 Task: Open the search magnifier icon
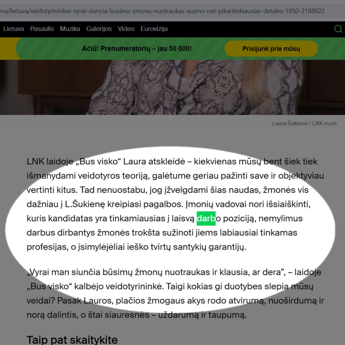click(338, 29)
